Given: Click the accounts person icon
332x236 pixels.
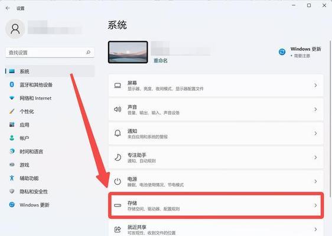Looking at the screenshot, I should tap(12, 138).
